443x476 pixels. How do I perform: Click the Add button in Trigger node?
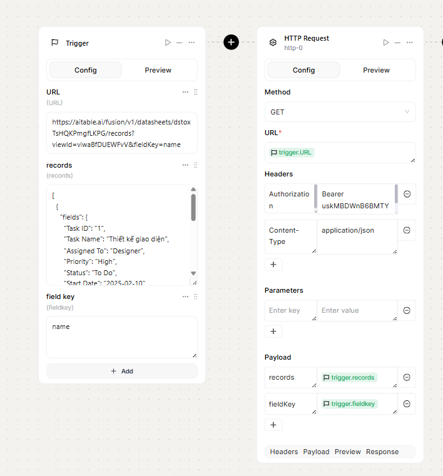[x=122, y=371]
